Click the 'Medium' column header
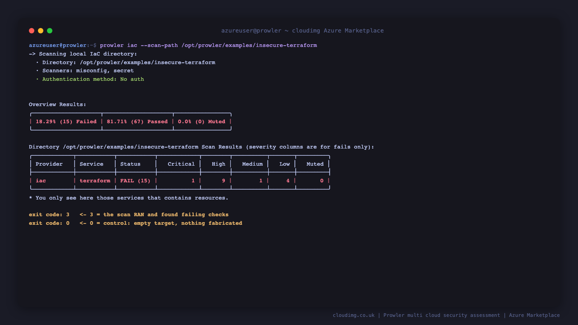Viewport: 578px width, 325px height. click(252, 164)
